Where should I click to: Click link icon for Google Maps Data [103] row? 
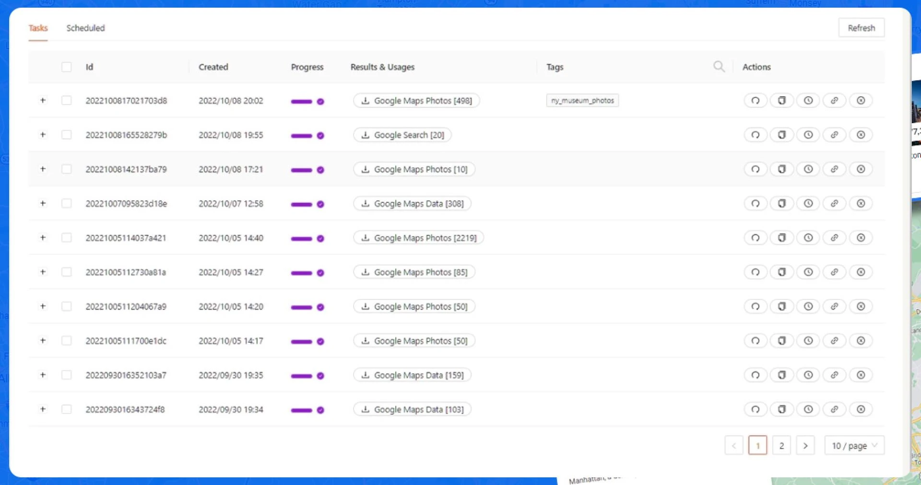click(834, 410)
